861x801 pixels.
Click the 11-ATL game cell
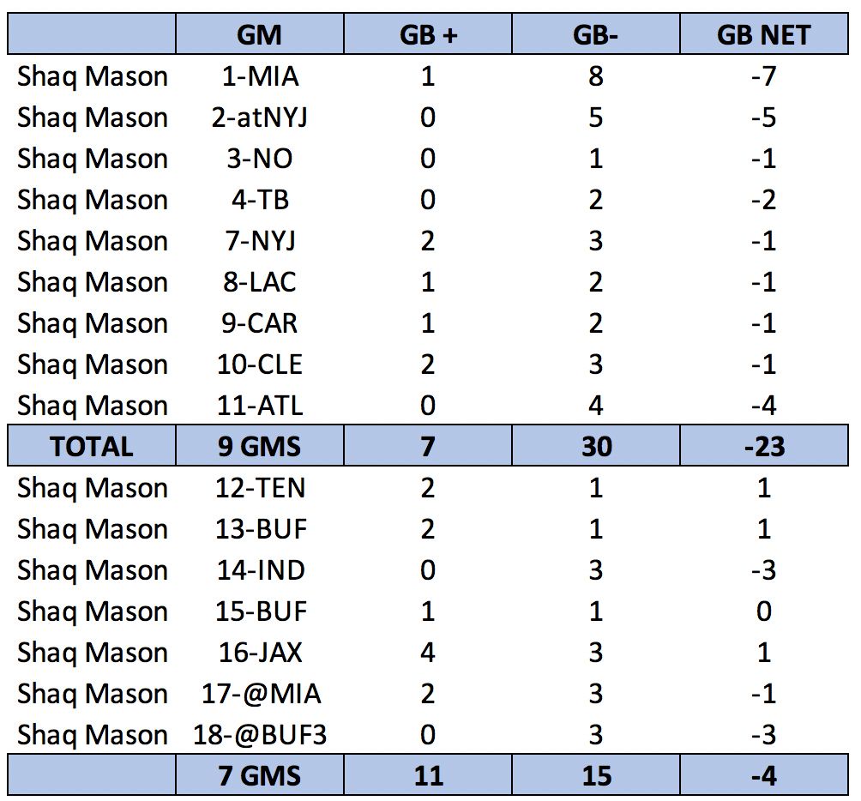[260, 406]
